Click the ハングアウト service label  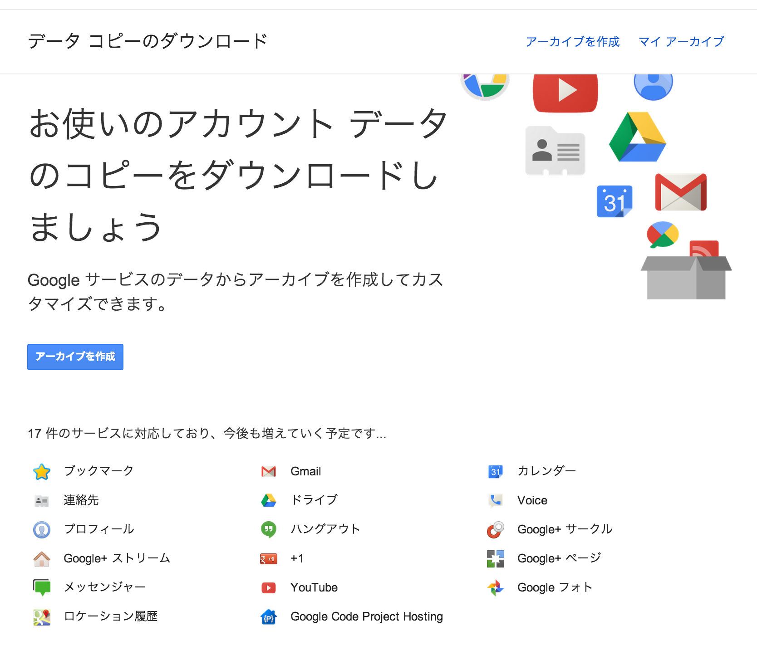pyautogui.click(x=325, y=529)
